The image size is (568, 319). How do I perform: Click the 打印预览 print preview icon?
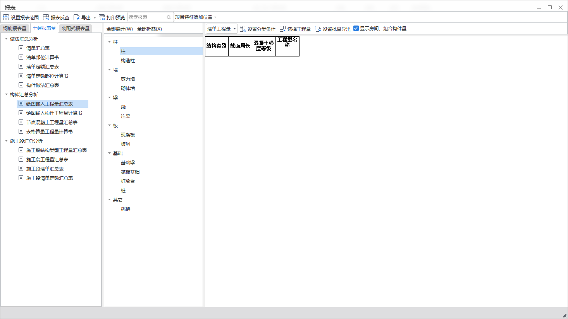coord(102,17)
